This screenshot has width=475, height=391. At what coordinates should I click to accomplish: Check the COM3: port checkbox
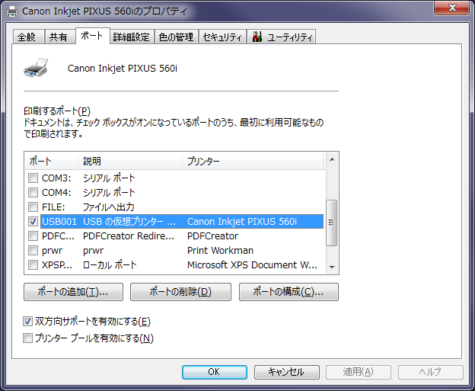(33, 178)
